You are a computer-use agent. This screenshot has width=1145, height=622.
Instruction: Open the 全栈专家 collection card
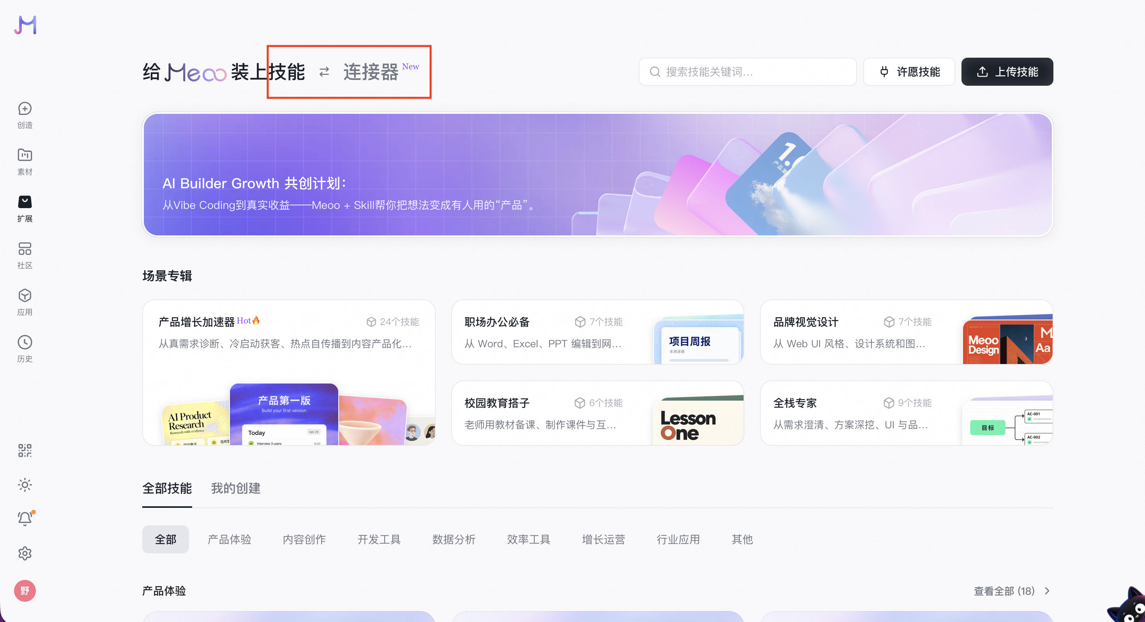click(x=907, y=413)
